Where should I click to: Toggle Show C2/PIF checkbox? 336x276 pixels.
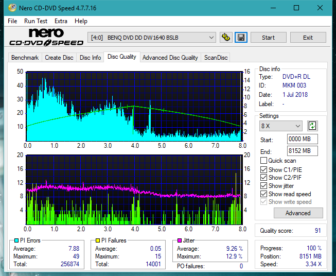tap(263, 178)
